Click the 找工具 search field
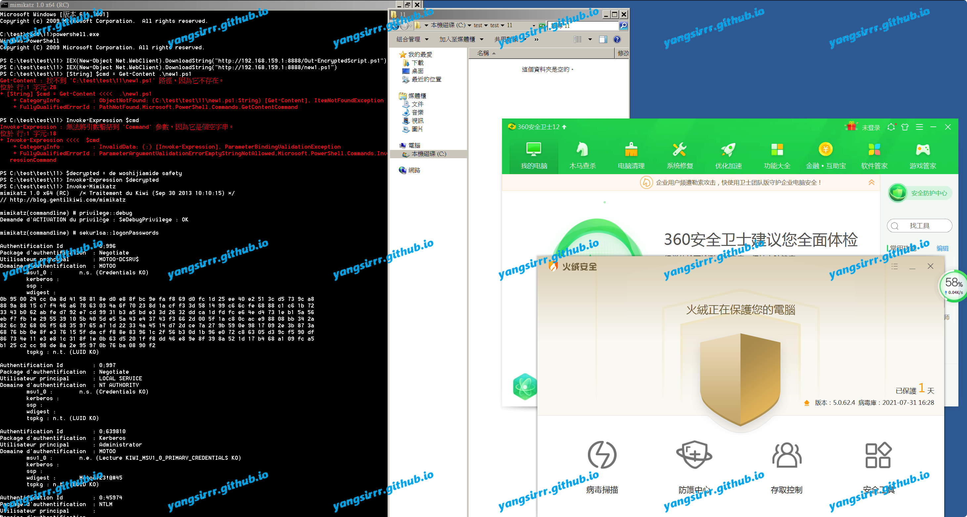Screen dimensions: 967x517 pyautogui.click(x=919, y=226)
